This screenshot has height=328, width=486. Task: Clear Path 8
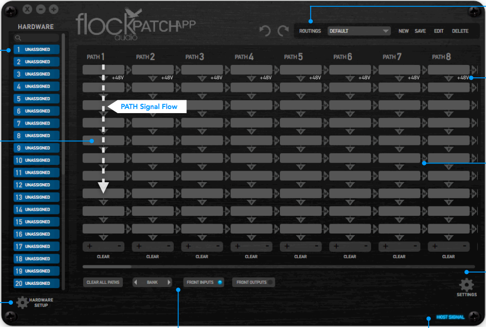coord(448,256)
